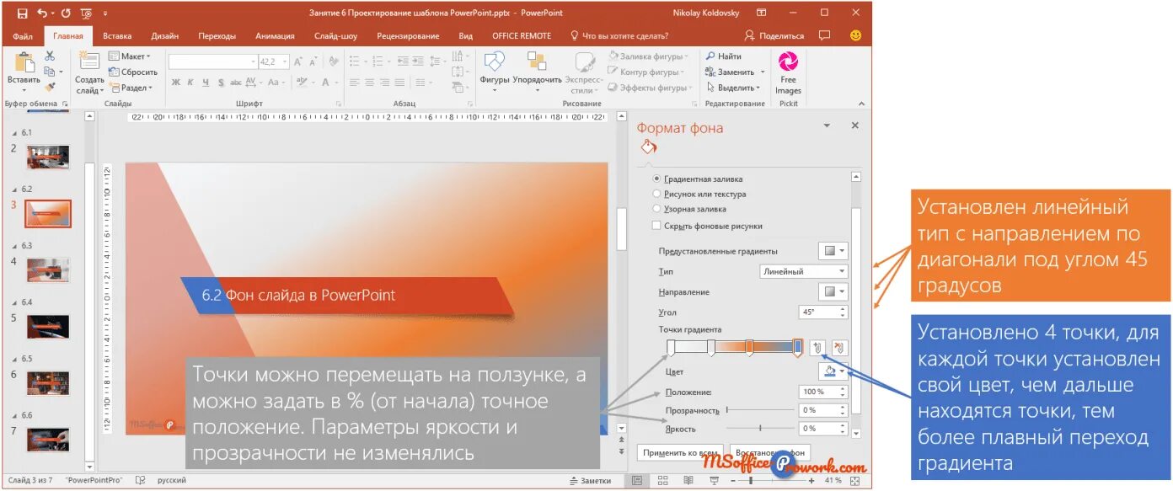Open the Layout (Макет) dropdown

coord(130,56)
